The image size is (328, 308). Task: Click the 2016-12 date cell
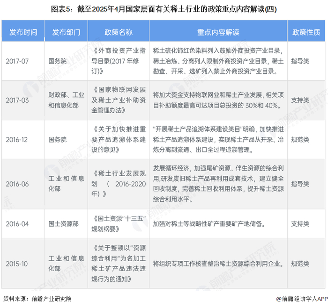click(17, 140)
